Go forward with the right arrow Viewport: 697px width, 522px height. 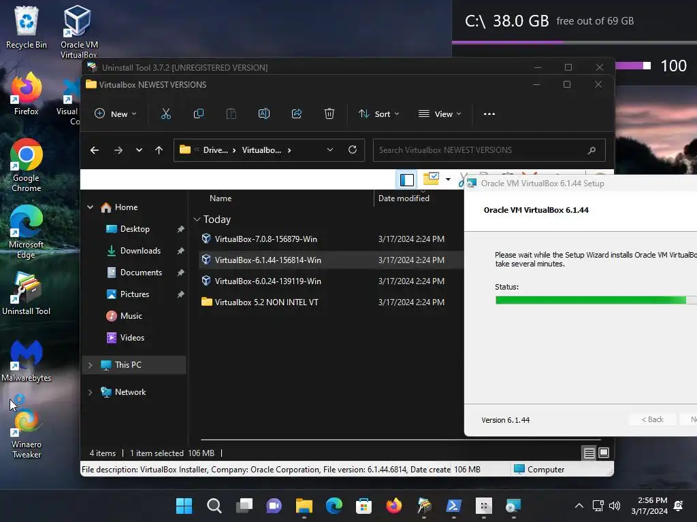[118, 150]
